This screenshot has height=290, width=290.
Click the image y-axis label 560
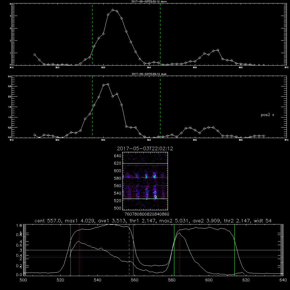(x=117, y=186)
